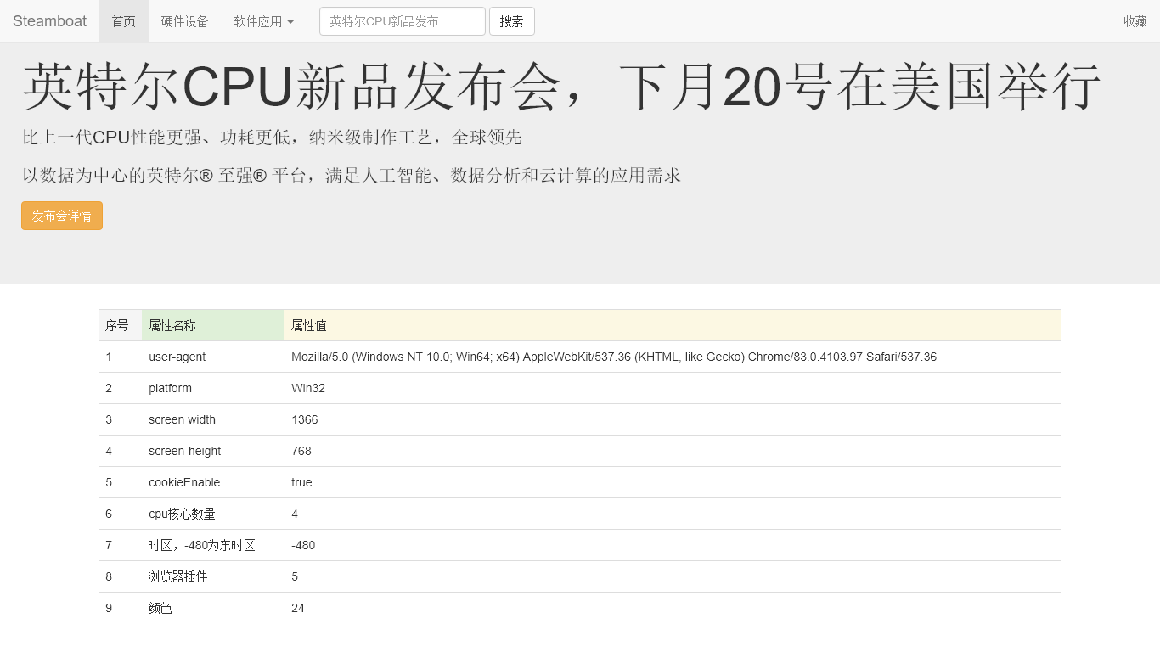Select the cpu核心数量 cell
The height and width of the screenshot is (652, 1160).
[x=213, y=514]
